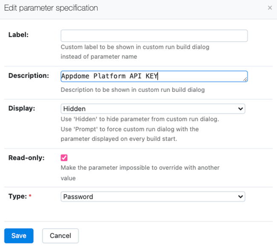This screenshot has width=277, height=249.
Task: Click the 'Make the parameter impossible' help text
Action: pos(140,168)
